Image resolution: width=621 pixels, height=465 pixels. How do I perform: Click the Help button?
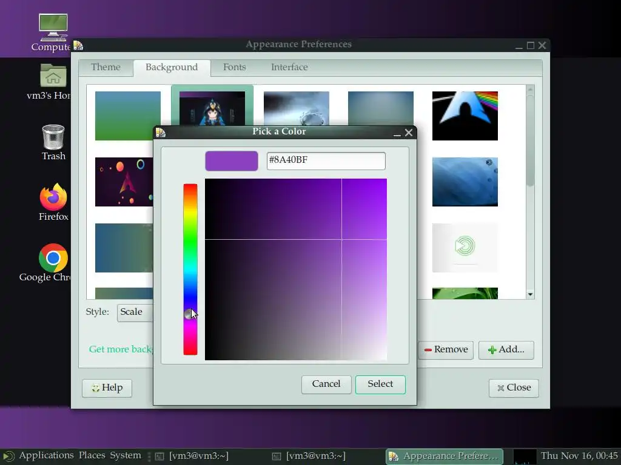(x=107, y=388)
